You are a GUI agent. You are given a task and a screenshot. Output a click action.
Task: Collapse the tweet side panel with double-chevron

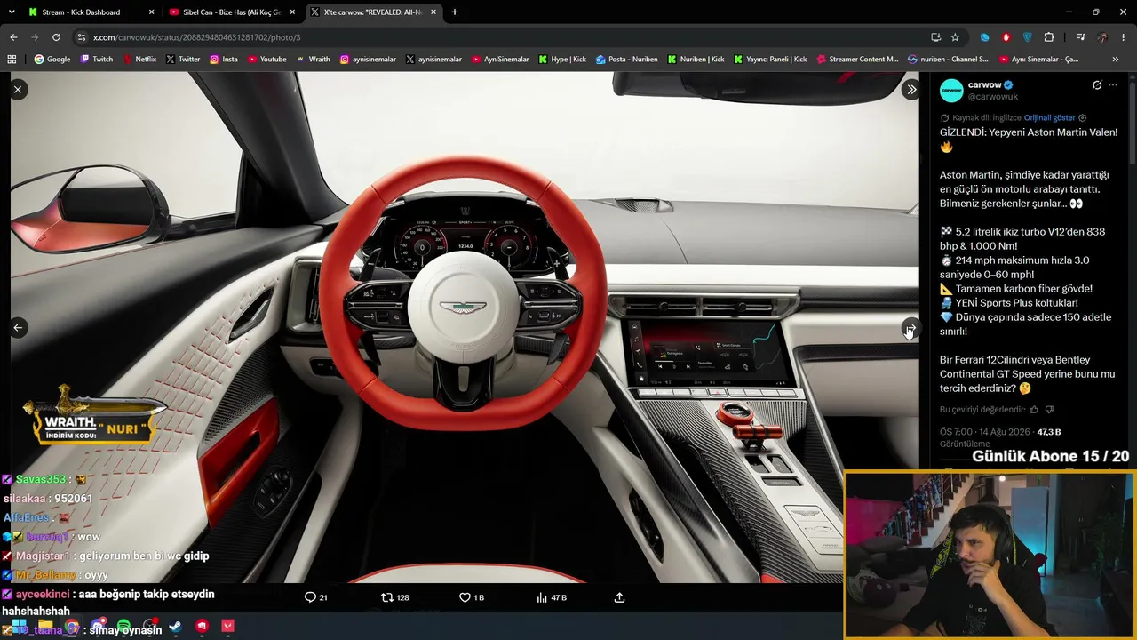[911, 89]
